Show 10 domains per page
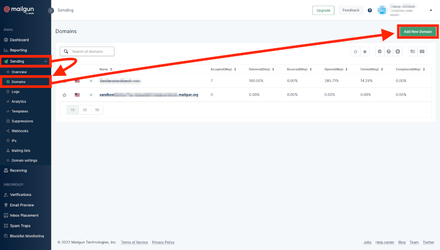The image size is (440, 250). click(73, 110)
